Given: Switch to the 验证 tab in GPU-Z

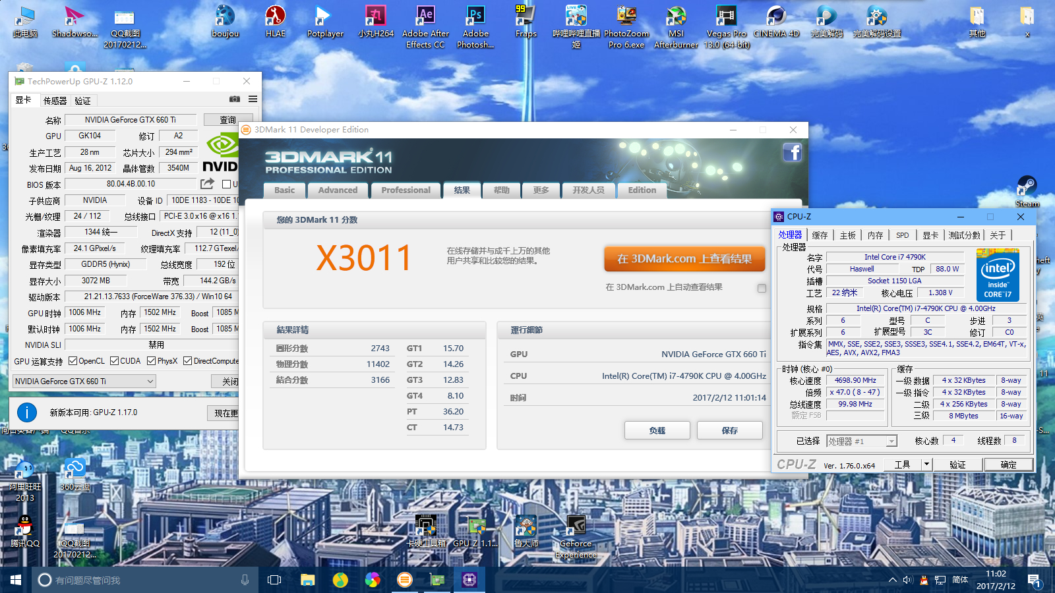Looking at the screenshot, I should (x=82, y=101).
